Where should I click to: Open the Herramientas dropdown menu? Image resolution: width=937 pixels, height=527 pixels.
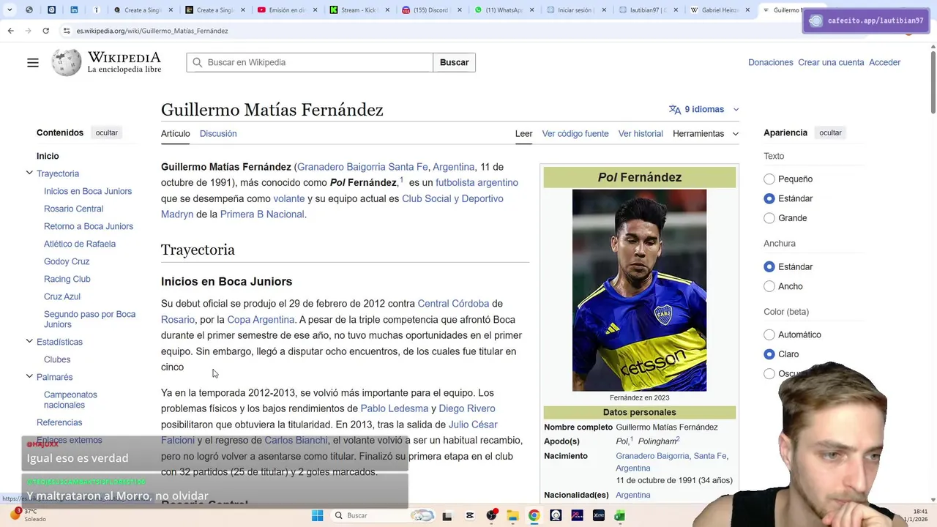point(706,133)
